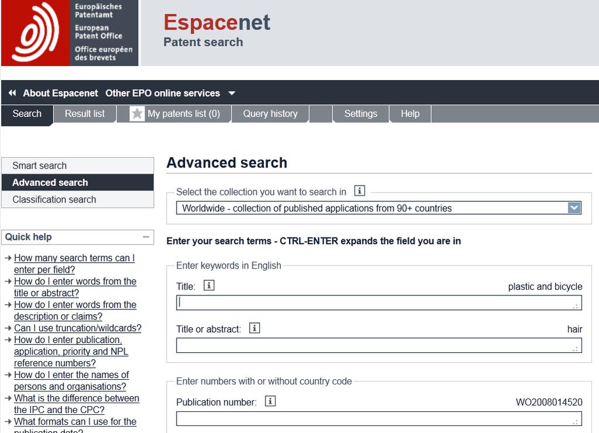
Task: Expand the Other EPO online services dropdown arrow
Action: tap(232, 93)
